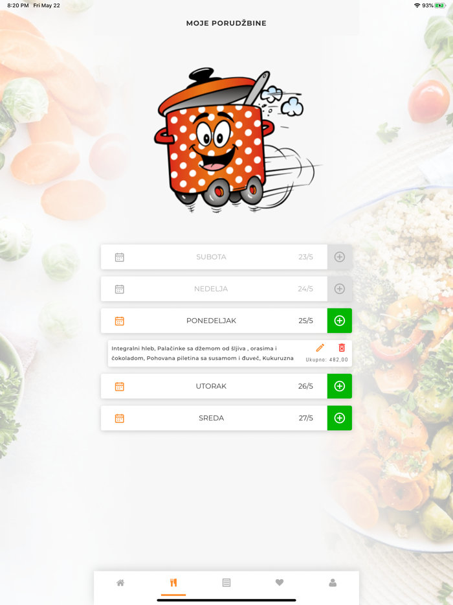This screenshot has width=453, height=605.
Task: Click the grey plus button for Nedelja
Action: pos(339,289)
